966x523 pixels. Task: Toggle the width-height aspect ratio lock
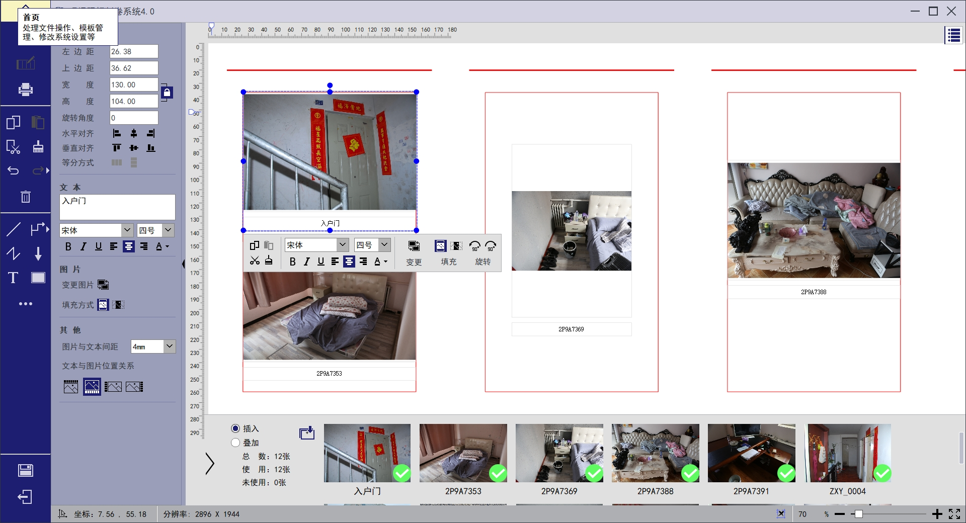167,93
